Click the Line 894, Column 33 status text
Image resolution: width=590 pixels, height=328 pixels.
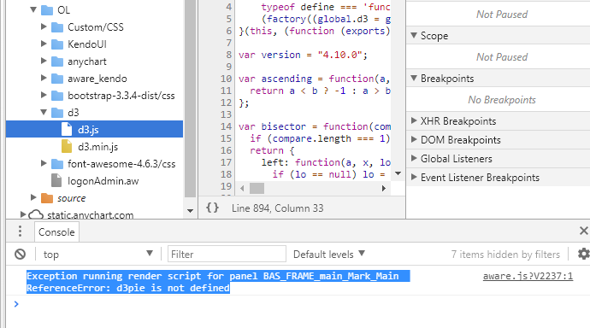pyautogui.click(x=278, y=208)
